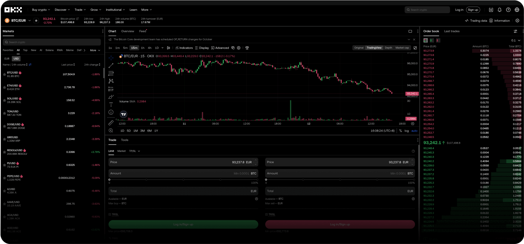This screenshot has width=524, height=244.
Task: Click the buy amount percentage slider handle
Action: tap(109, 180)
